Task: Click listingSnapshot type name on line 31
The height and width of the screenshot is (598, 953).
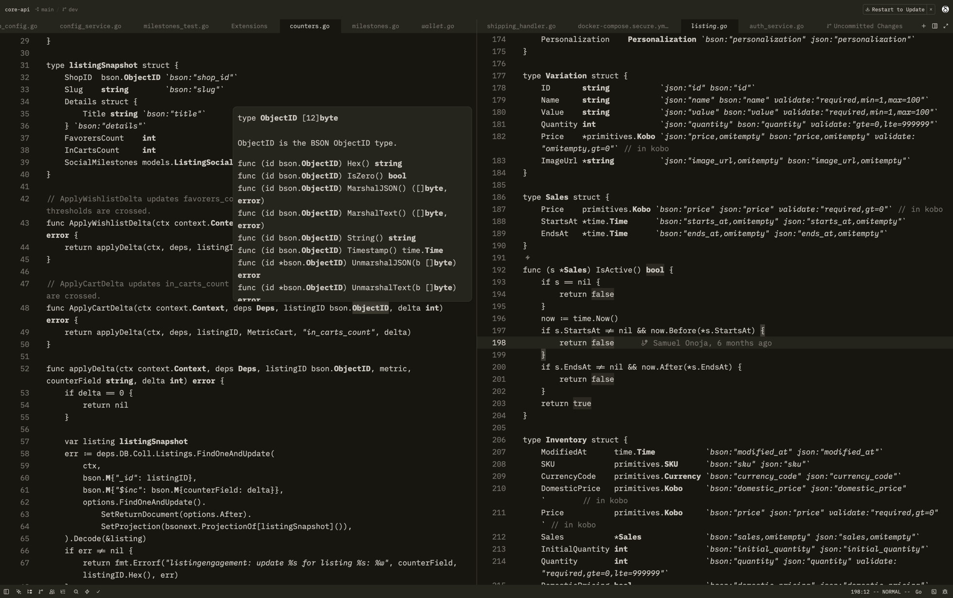Action: (103, 65)
